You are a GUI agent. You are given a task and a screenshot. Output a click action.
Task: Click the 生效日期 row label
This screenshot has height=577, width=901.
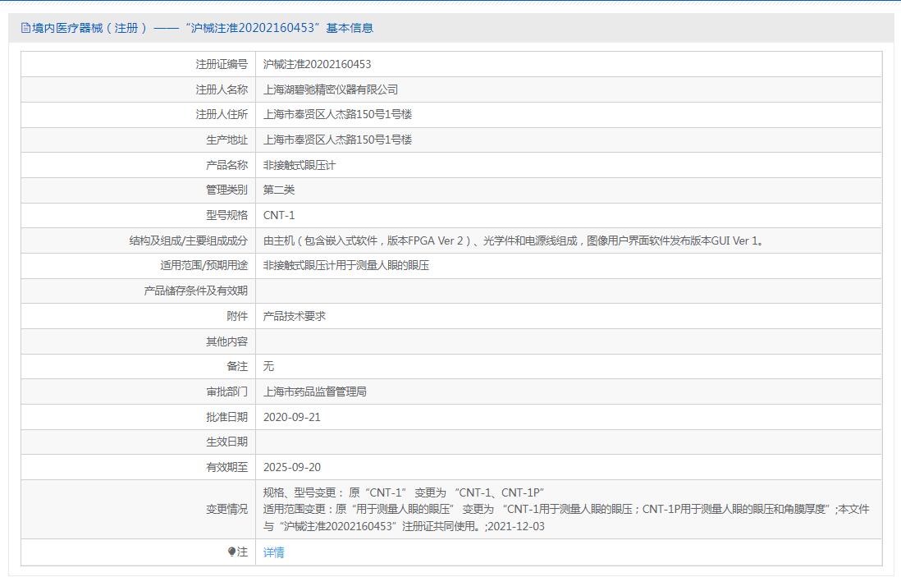tap(227, 442)
